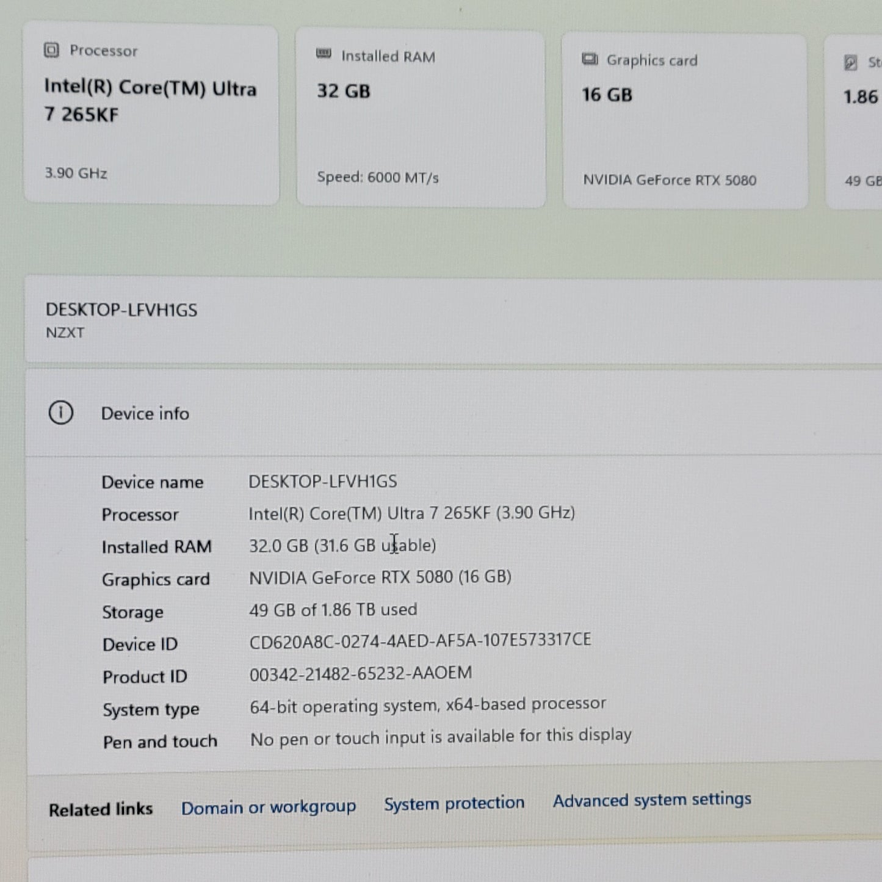The width and height of the screenshot is (882, 882).
Task: Click the 'Related links' label
Action: click(101, 809)
